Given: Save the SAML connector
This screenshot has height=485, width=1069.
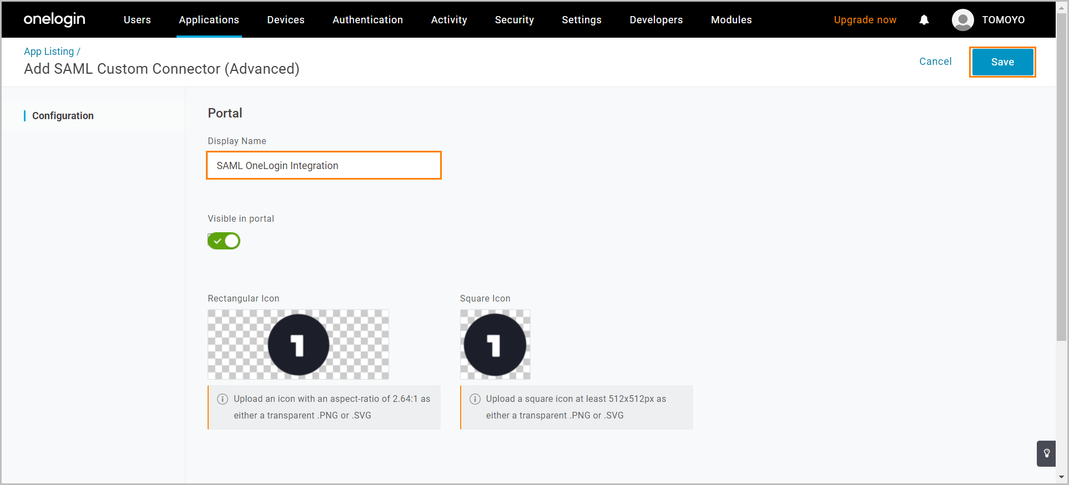Looking at the screenshot, I should point(1002,62).
